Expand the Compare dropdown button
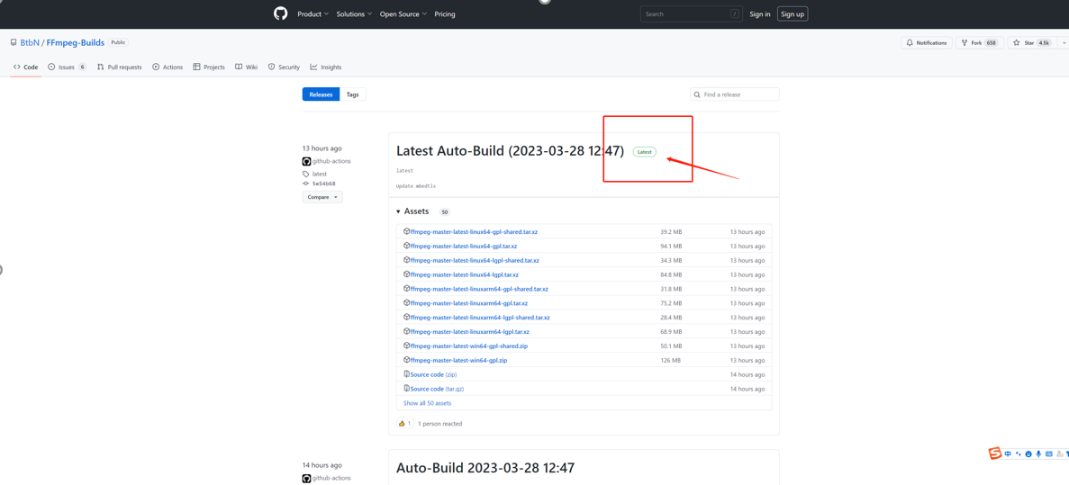Screen dimensions: 1069x485 (x=322, y=197)
